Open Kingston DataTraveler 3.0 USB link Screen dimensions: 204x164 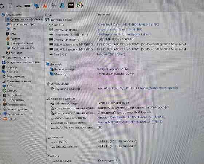(131, 117)
